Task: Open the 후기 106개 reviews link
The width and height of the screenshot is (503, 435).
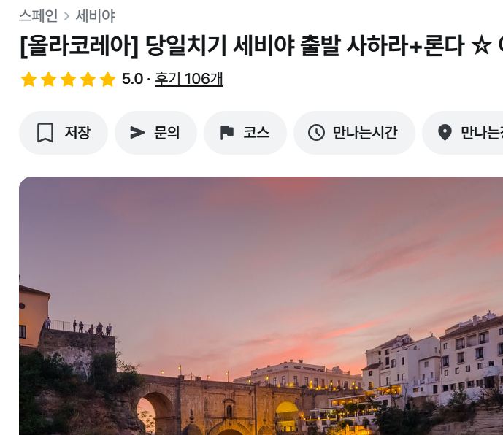Action: coord(189,79)
